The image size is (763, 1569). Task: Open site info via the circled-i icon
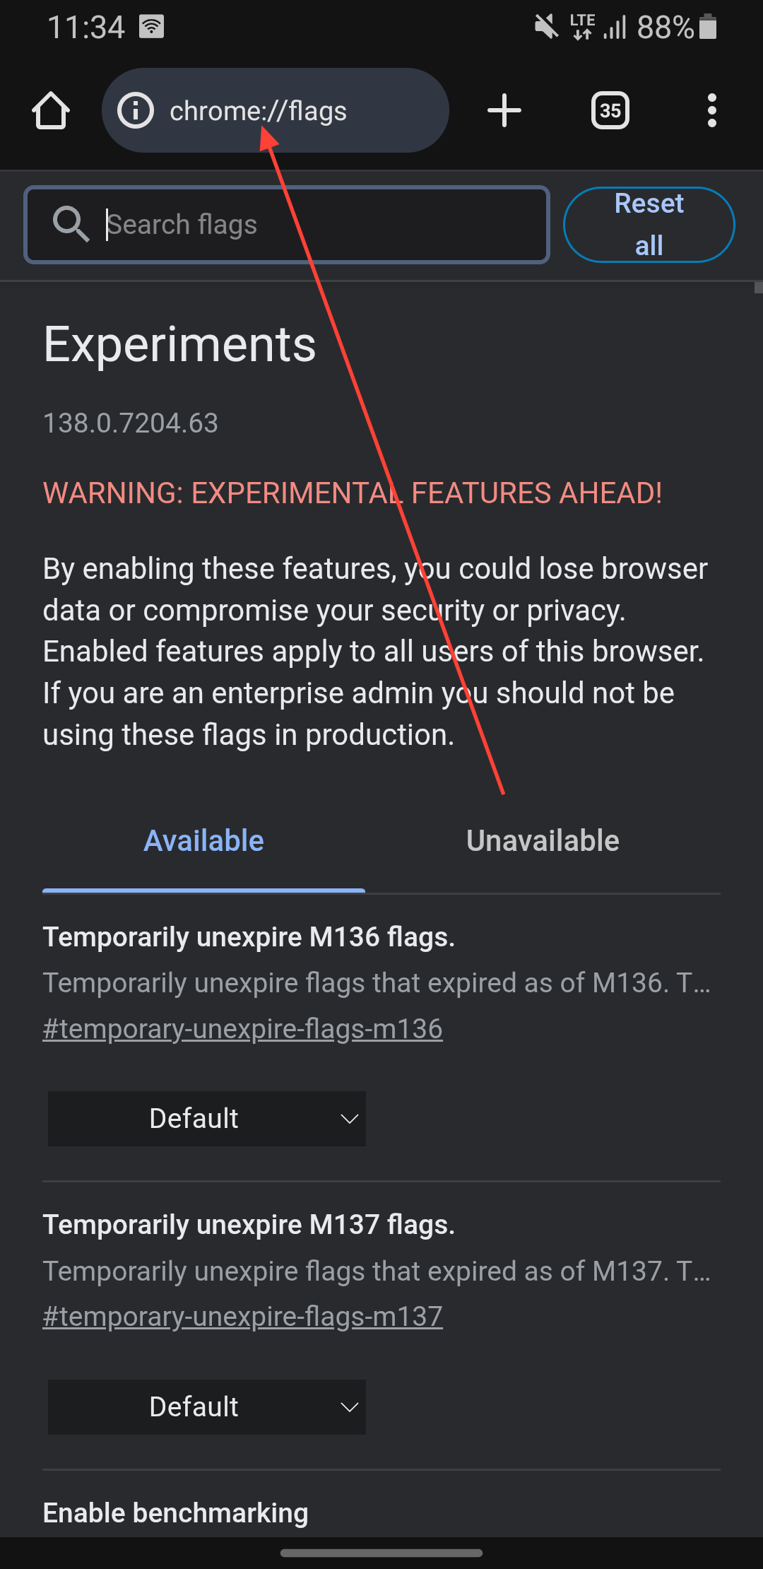pyautogui.click(x=136, y=110)
